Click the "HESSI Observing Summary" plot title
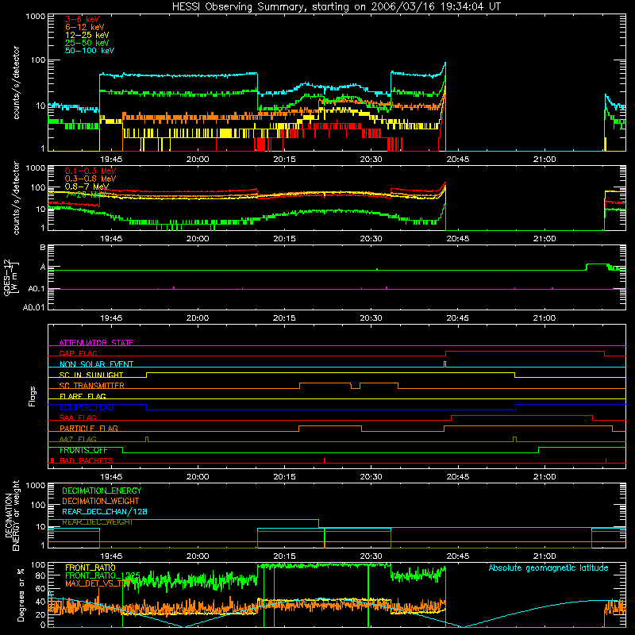Image resolution: width=635 pixels, height=635 pixels. (x=336, y=6)
